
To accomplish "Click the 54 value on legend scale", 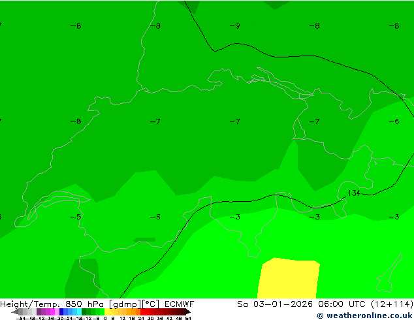I will tap(188, 318).
